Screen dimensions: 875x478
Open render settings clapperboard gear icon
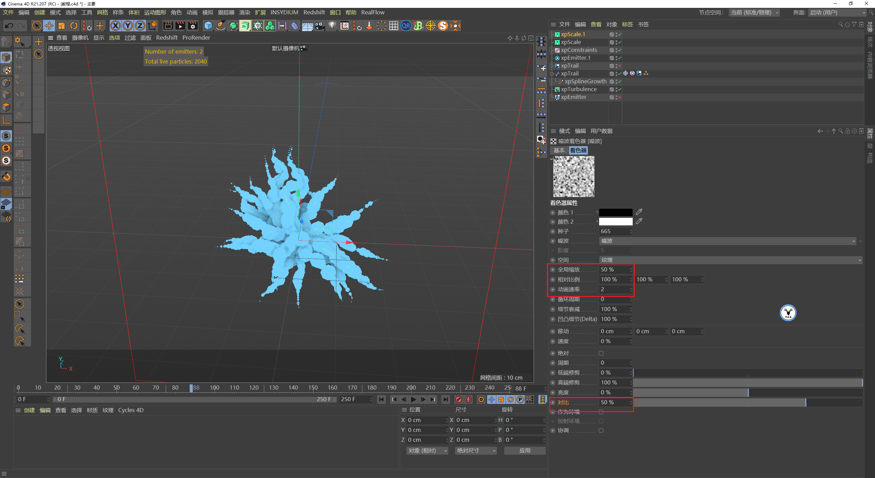click(193, 26)
